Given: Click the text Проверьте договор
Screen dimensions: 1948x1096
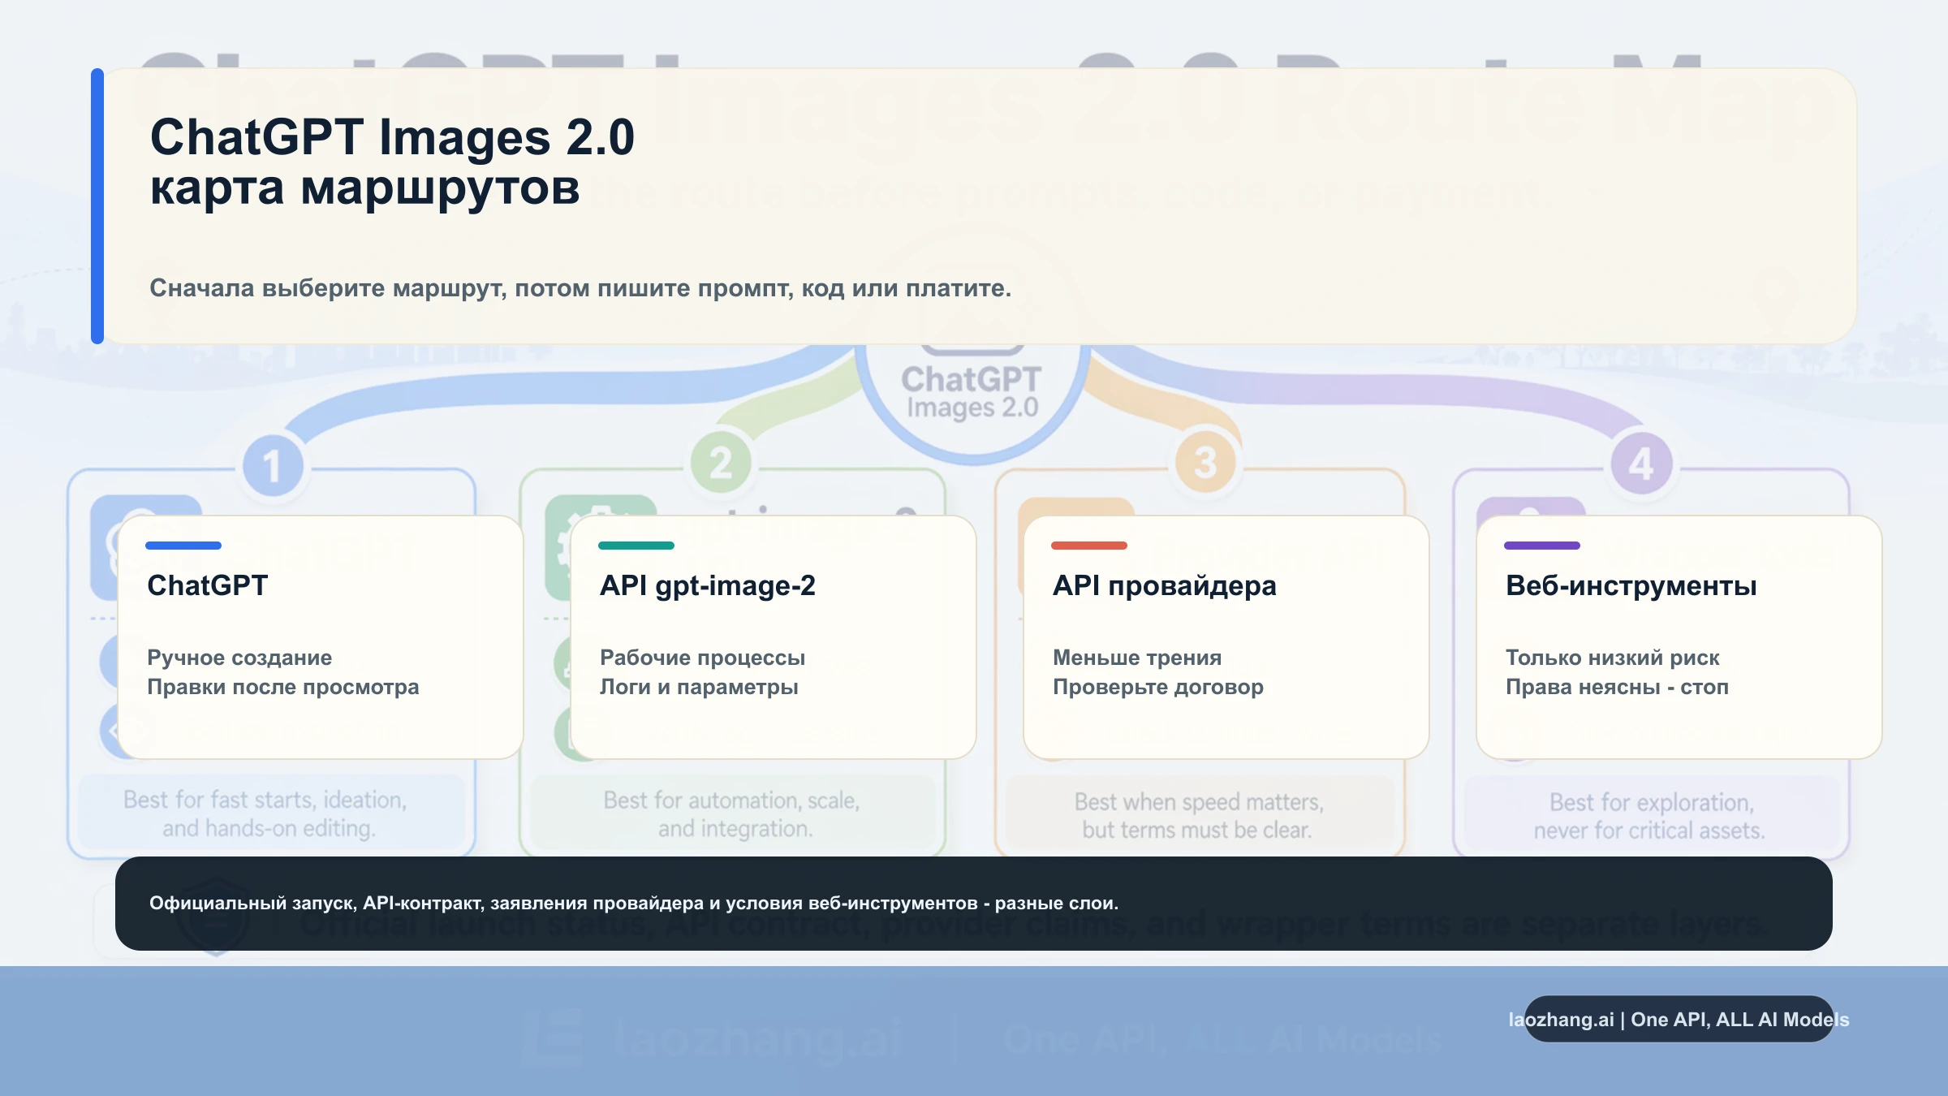Looking at the screenshot, I should click(x=1157, y=687).
